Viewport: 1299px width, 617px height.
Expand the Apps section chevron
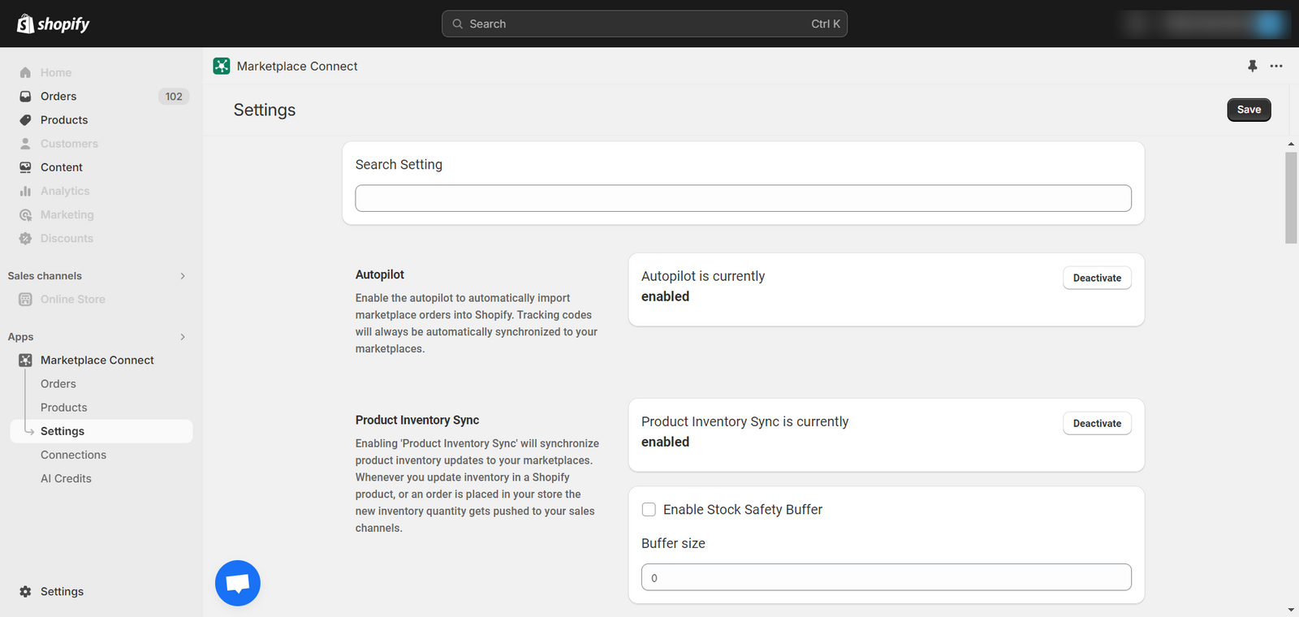click(x=183, y=337)
